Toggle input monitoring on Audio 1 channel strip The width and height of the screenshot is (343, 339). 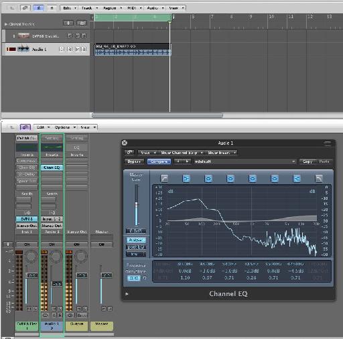point(54,315)
